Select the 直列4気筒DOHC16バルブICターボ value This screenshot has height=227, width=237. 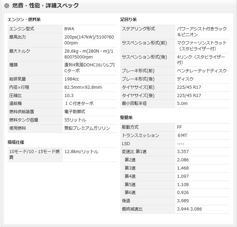coord(90,68)
